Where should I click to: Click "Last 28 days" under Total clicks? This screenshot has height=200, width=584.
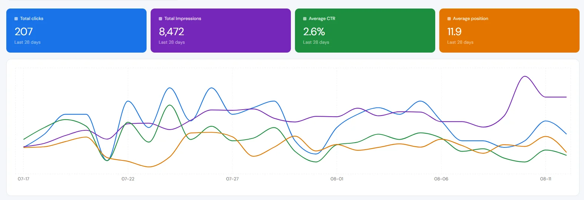click(x=27, y=42)
